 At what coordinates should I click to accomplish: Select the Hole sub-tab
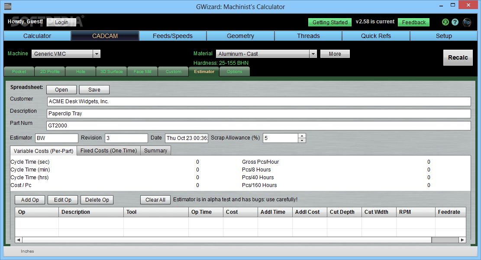pos(81,72)
